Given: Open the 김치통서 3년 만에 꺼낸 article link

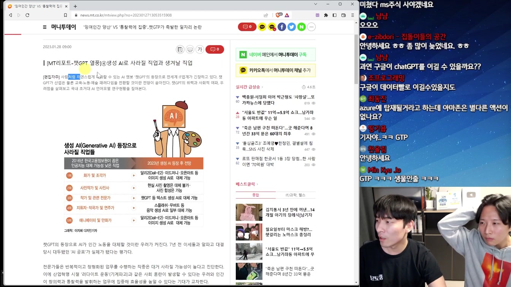Looking at the screenshot, I should (290, 212).
